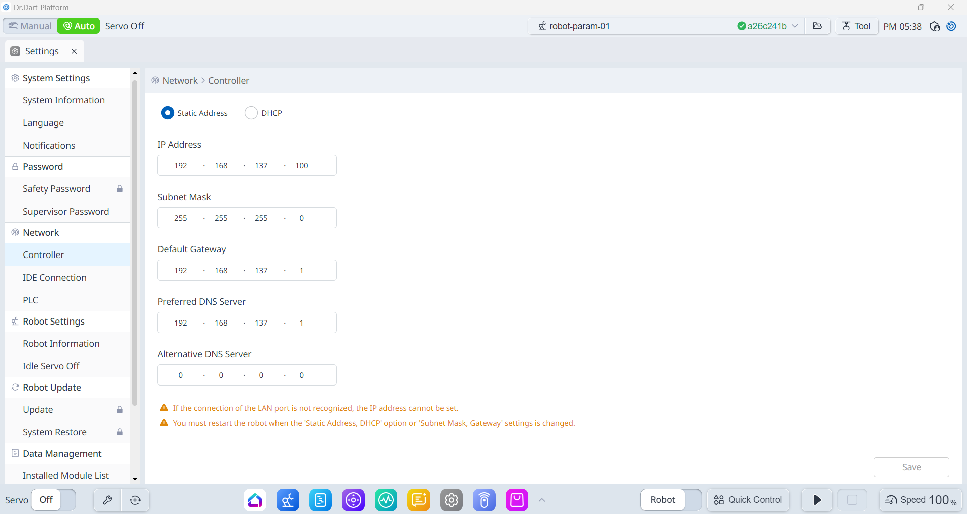The width and height of the screenshot is (967, 514).
Task: Open the blue remote control module icon
Action: pyautogui.click(x=485, y=500)
